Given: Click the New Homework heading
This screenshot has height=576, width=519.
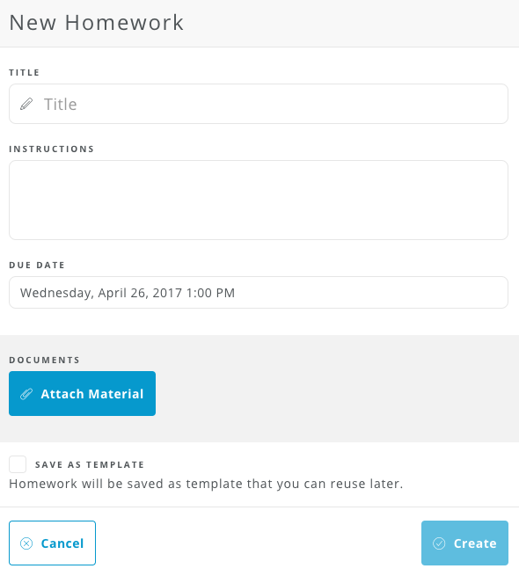Looking at the screenshot, I should tap(96, 23).
